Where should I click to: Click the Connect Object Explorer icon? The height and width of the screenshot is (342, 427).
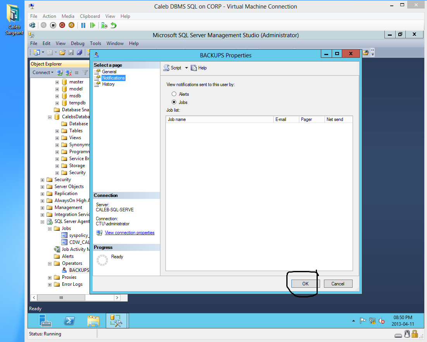click(60, 73)
